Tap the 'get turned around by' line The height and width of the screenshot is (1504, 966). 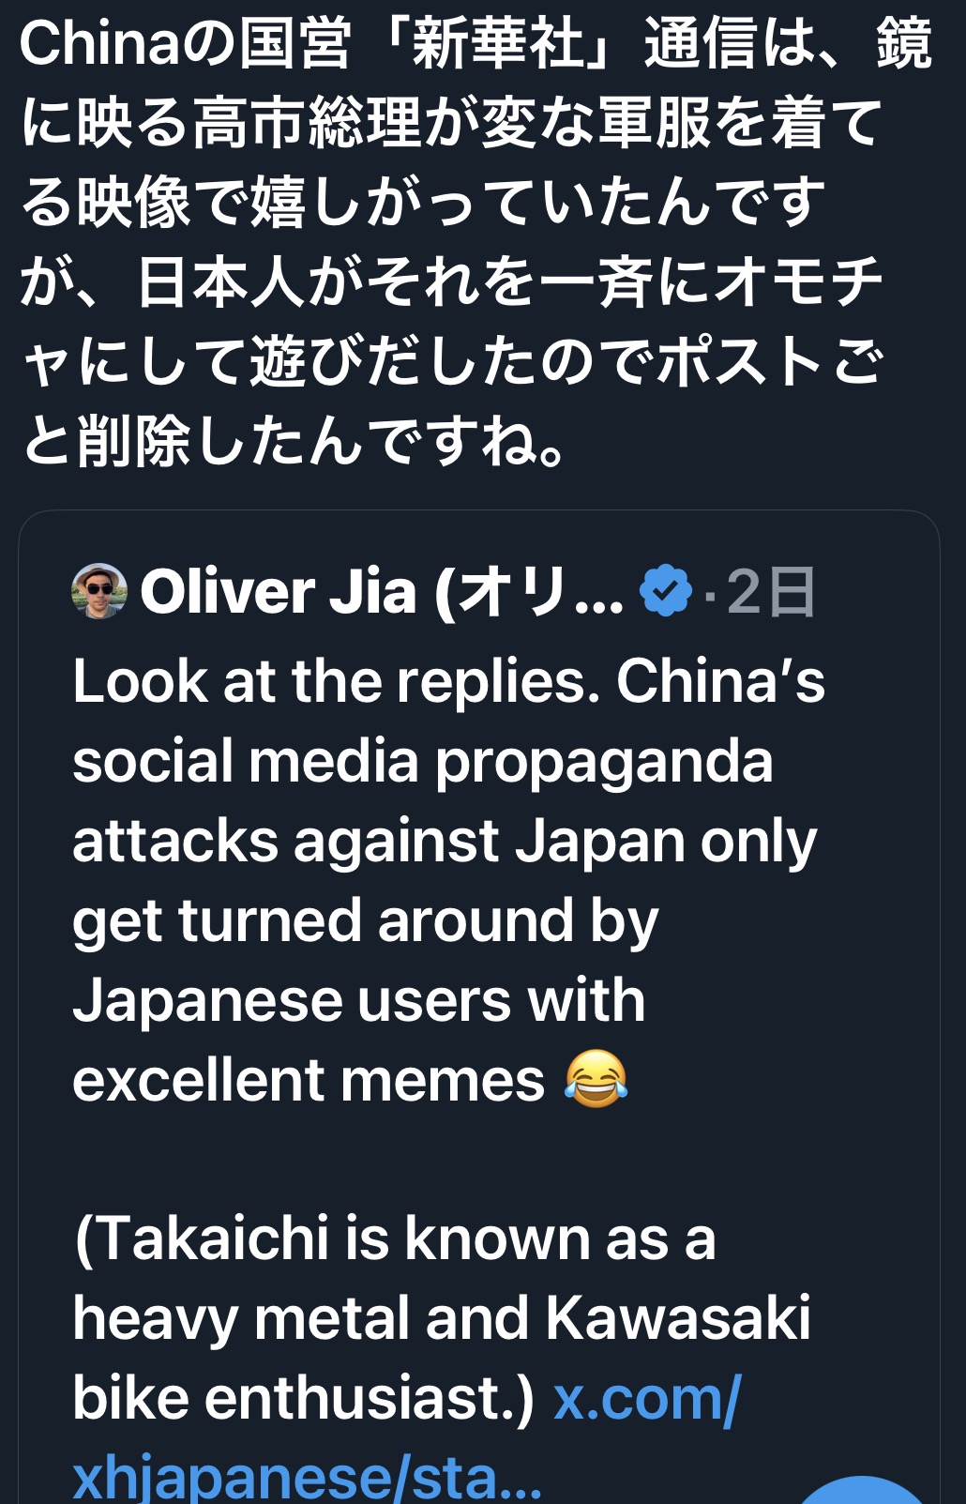(x=366, y=920)
